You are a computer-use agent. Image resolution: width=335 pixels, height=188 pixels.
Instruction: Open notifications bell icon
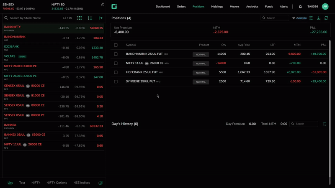300,7
